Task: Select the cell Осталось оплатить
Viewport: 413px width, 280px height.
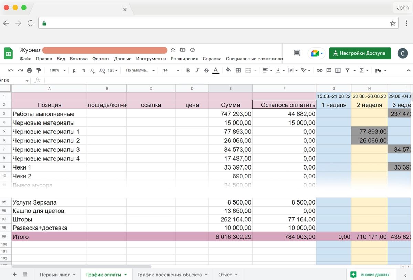Action: 284,105
